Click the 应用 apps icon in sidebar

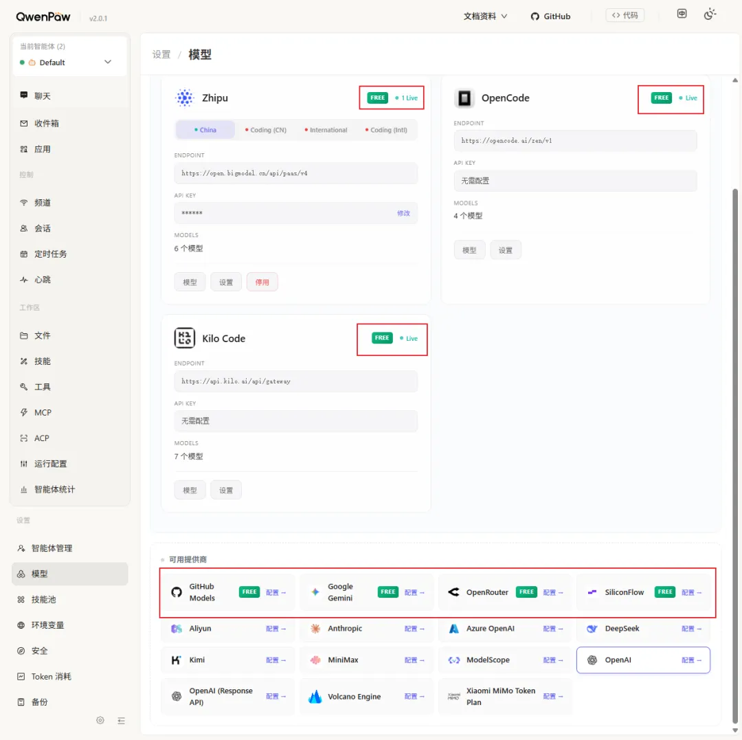[23, 149]
